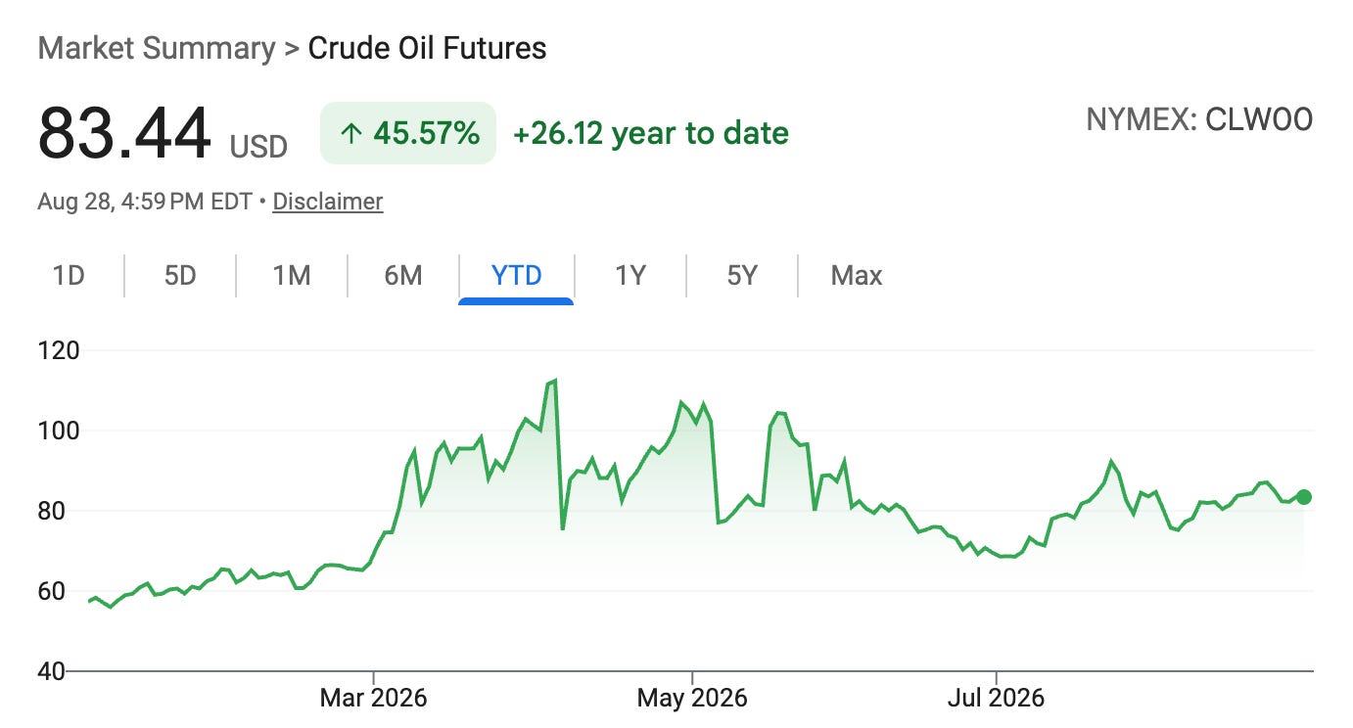Choose the 1M range tab

tap(292, 276)
